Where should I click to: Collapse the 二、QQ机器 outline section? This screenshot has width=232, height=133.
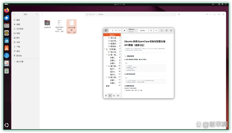click(104, 49)
